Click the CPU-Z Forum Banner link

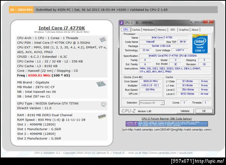[166, 119]
